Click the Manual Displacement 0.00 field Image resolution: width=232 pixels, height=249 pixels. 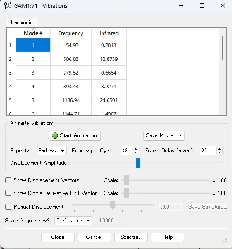[x=170, y=207]
